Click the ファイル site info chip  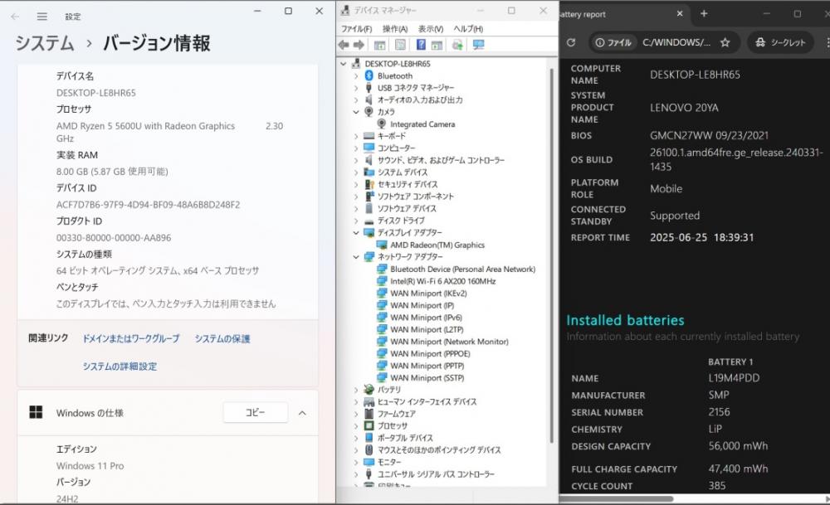(613, 42)
